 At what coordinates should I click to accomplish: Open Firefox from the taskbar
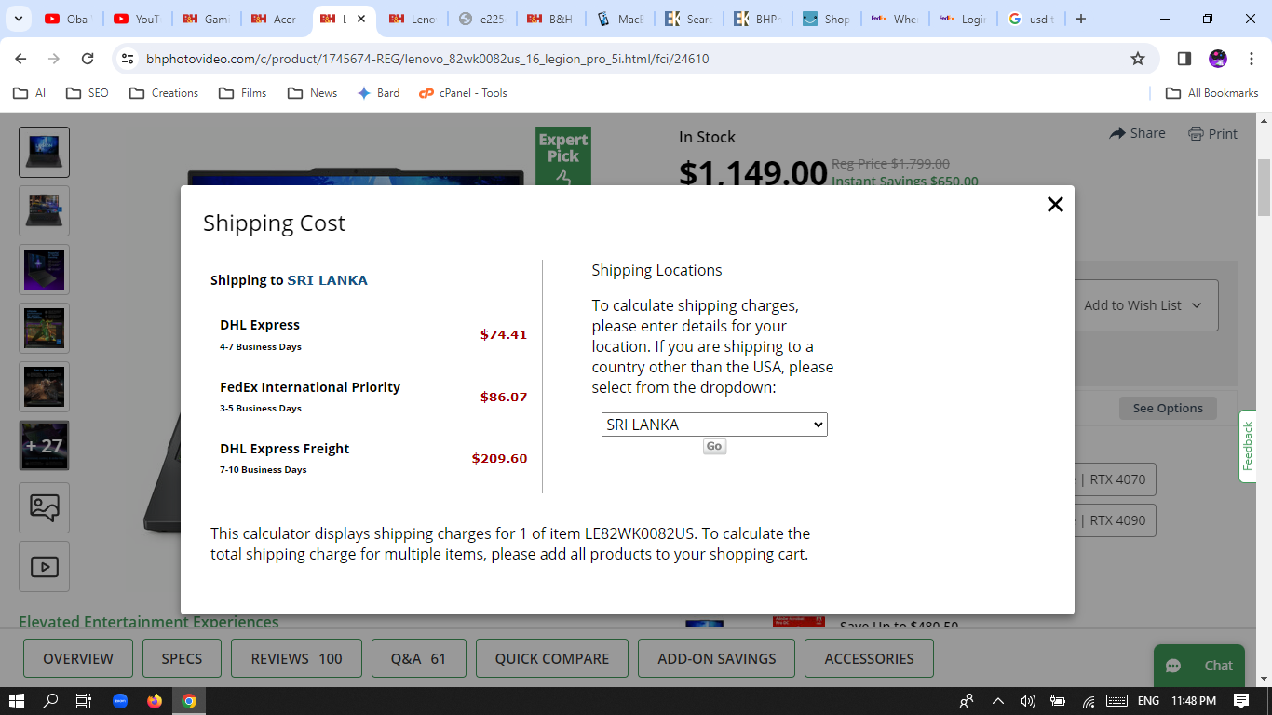coord(154,701)
